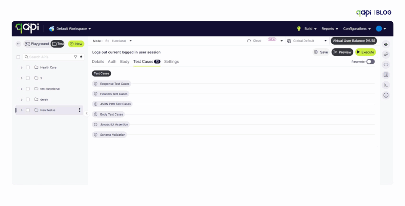The width and height of the screenshot is (405, 206).
Task: Expand the test functional folder tree arrow
Action: [22, 89]
